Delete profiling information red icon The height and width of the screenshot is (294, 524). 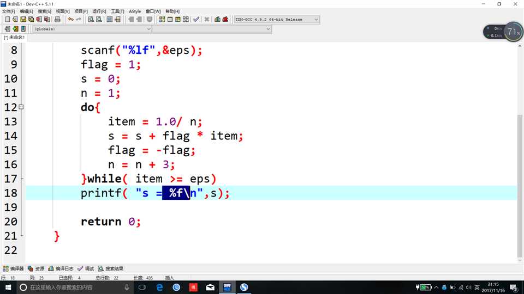point(225,20)
